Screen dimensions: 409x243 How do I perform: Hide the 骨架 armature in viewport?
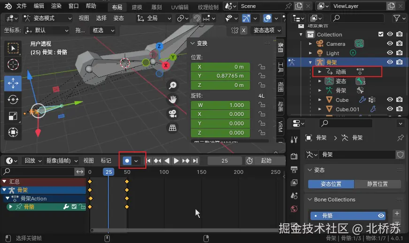(x=390, y=62)
